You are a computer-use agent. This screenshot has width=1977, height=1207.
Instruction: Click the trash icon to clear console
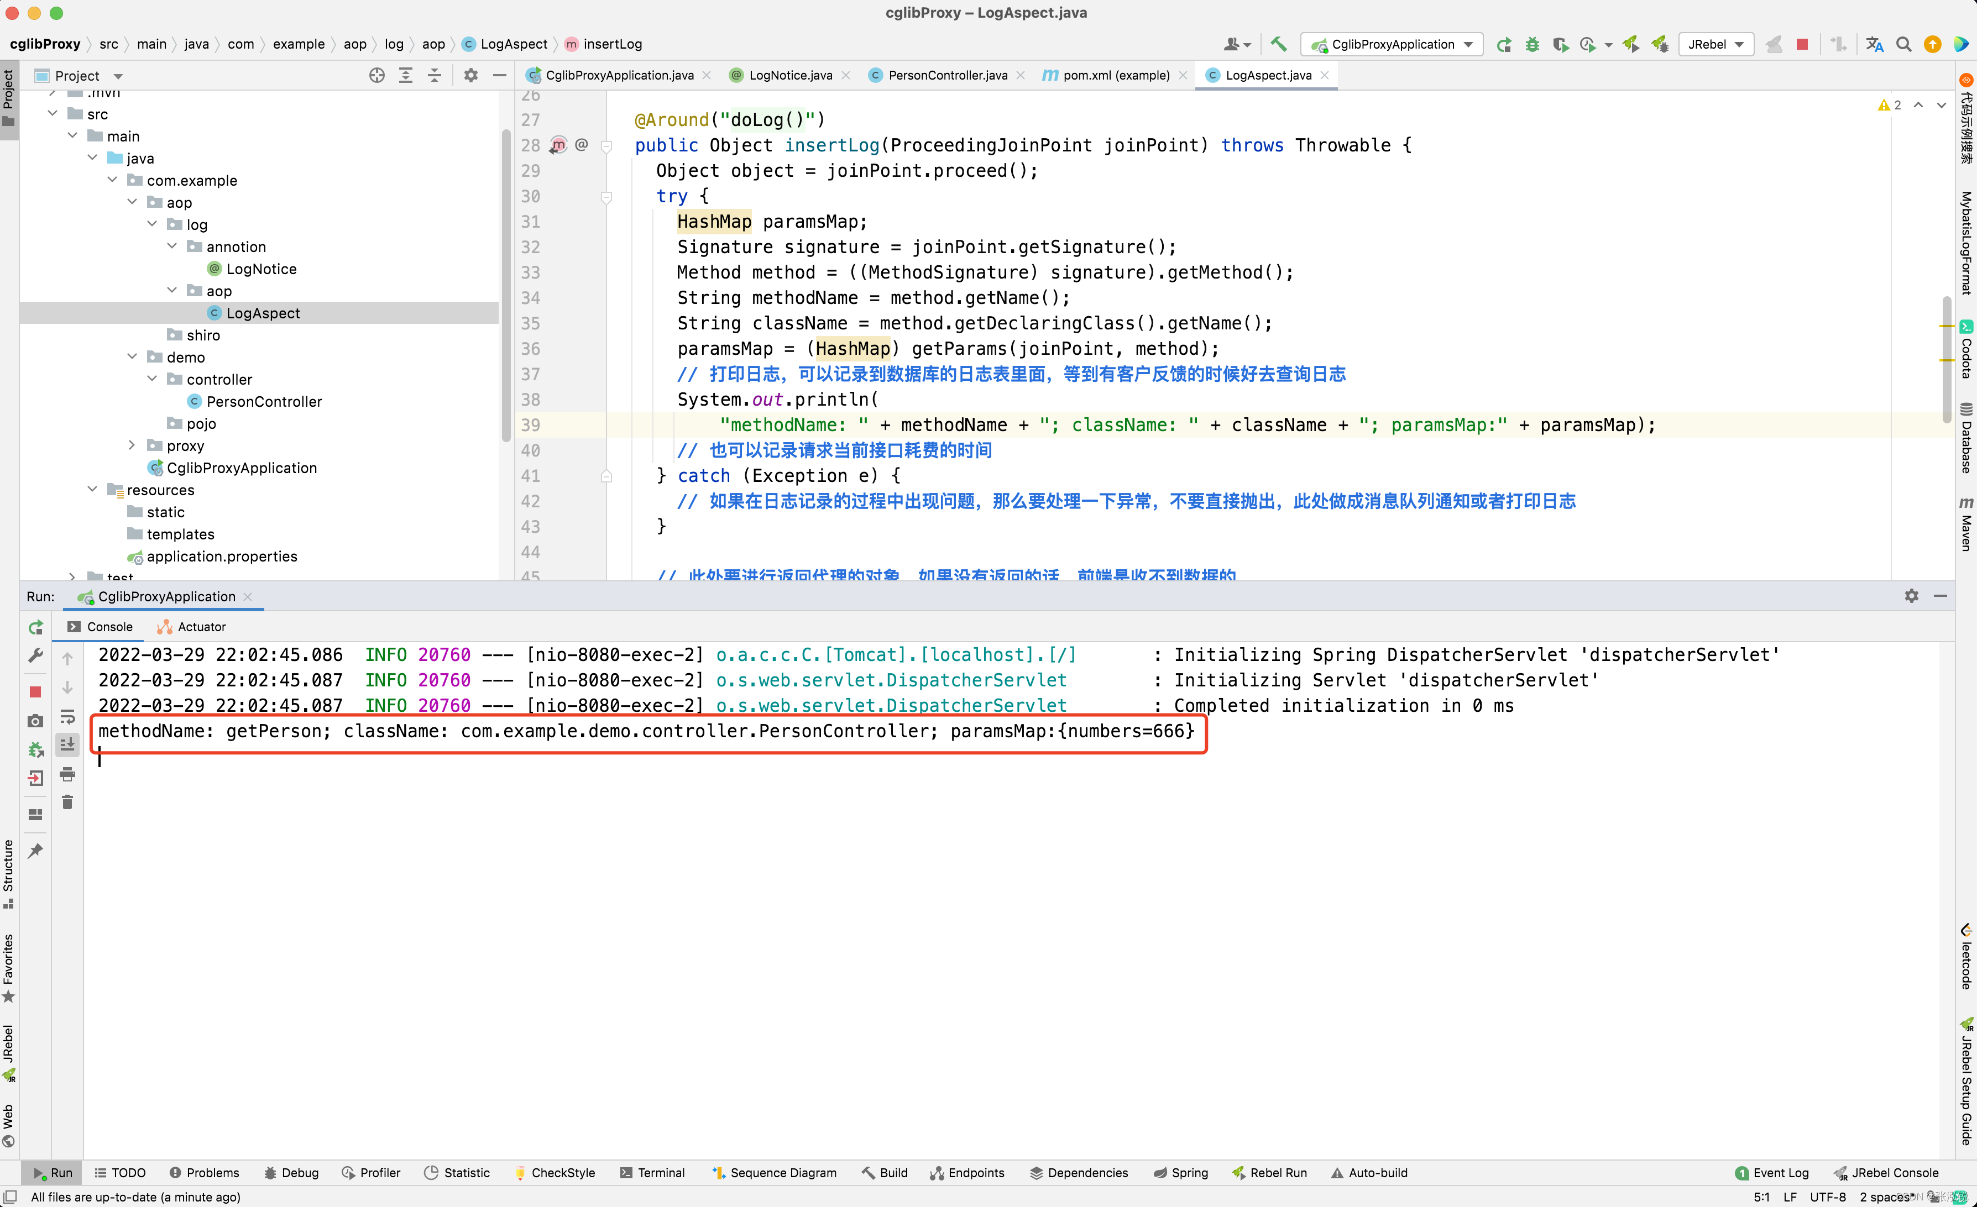click(x=67, y=802)
